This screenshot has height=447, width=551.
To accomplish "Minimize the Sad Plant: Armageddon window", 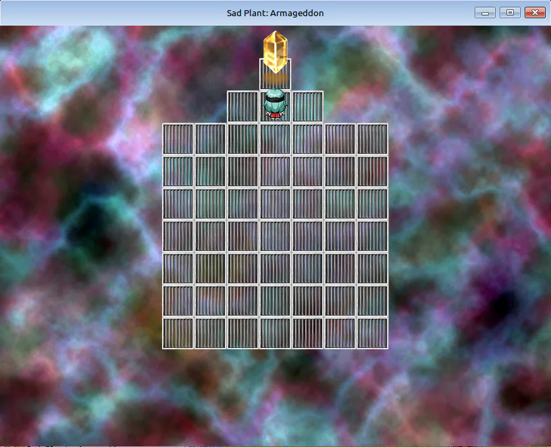I will [x=485, y=13].
